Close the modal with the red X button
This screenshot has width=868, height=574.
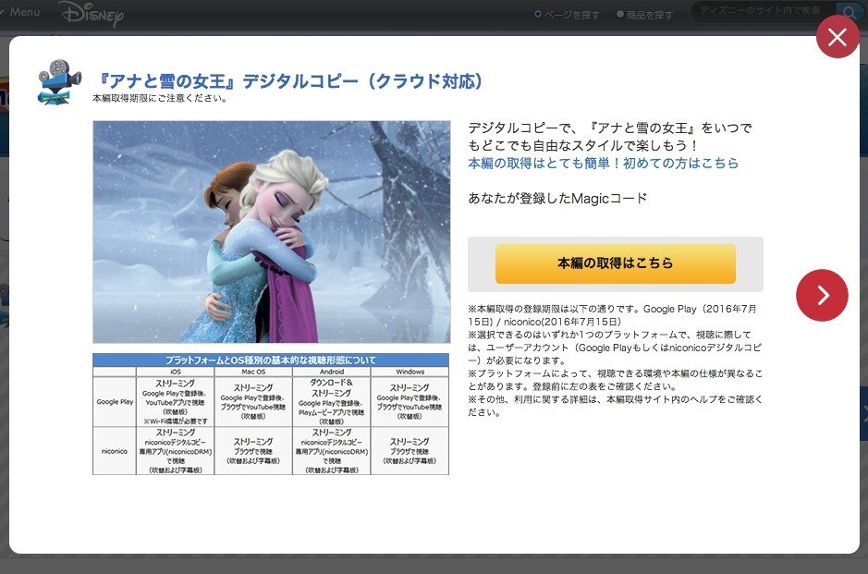[837, 37]
